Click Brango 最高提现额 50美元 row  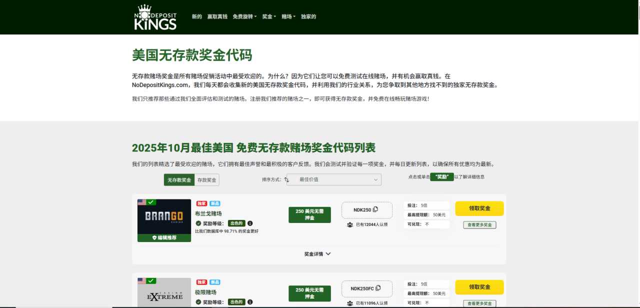click(426, 215)
